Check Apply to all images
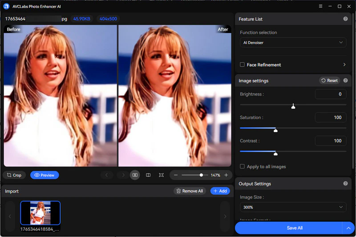The image size is (356, 237). point(242,166)
